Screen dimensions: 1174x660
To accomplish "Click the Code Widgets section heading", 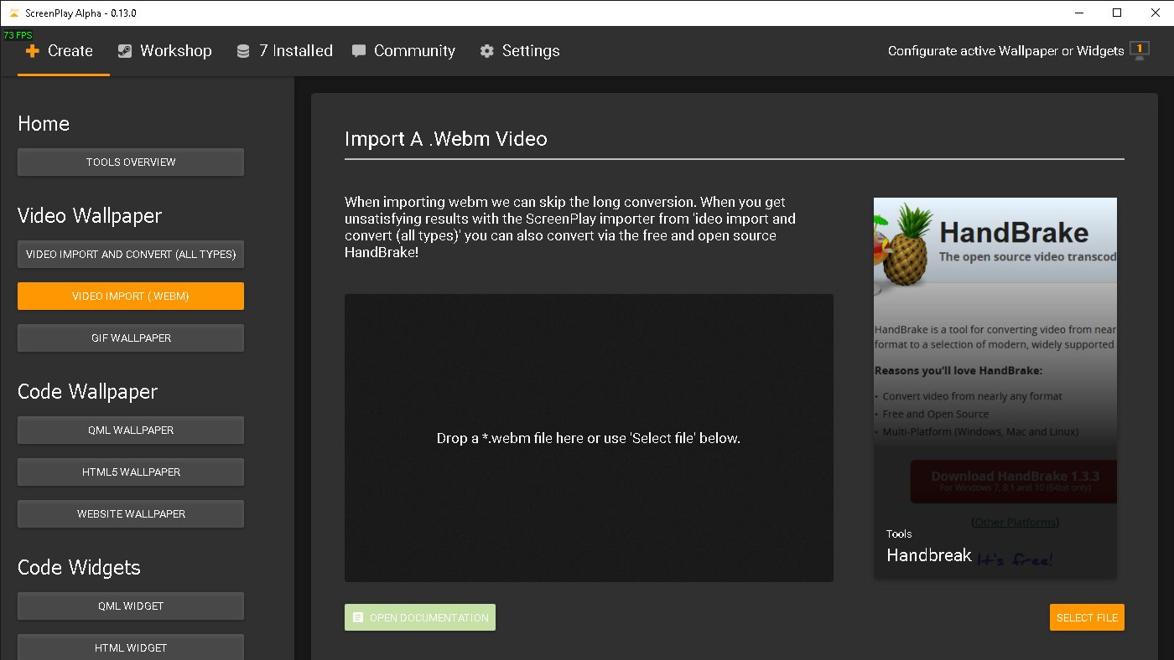I will point(79,567).
